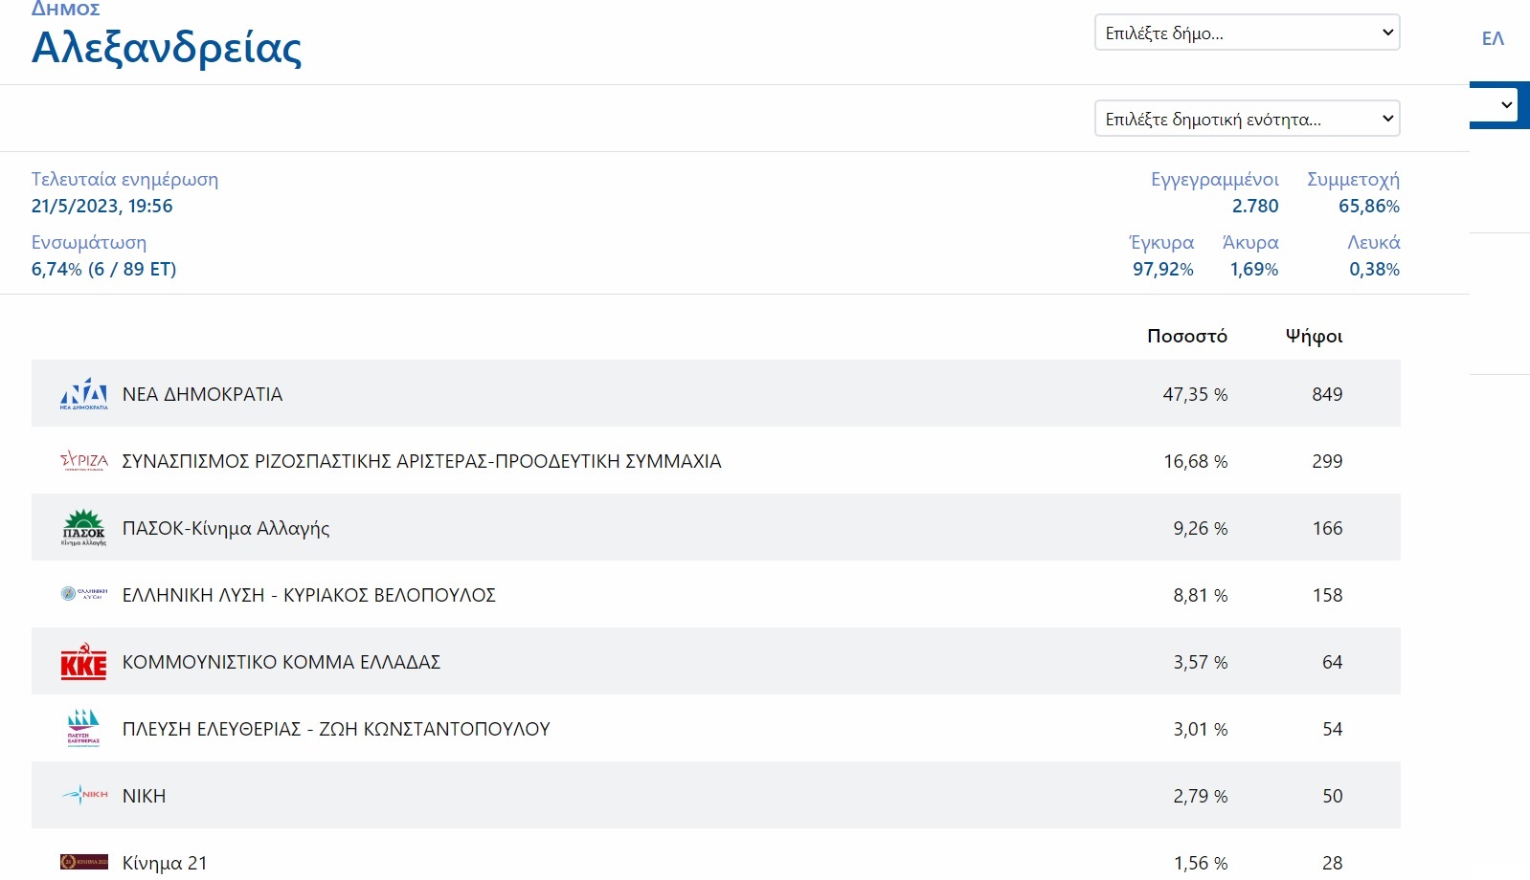1530x880 pixels.
Task: Select the ΚΟΜΜΟΥΝΙΣΤΙΚΟ ΚΟΜΜΑ ΕΛΛΑΔΑΣ row name
Action: [x=281, y=662]
